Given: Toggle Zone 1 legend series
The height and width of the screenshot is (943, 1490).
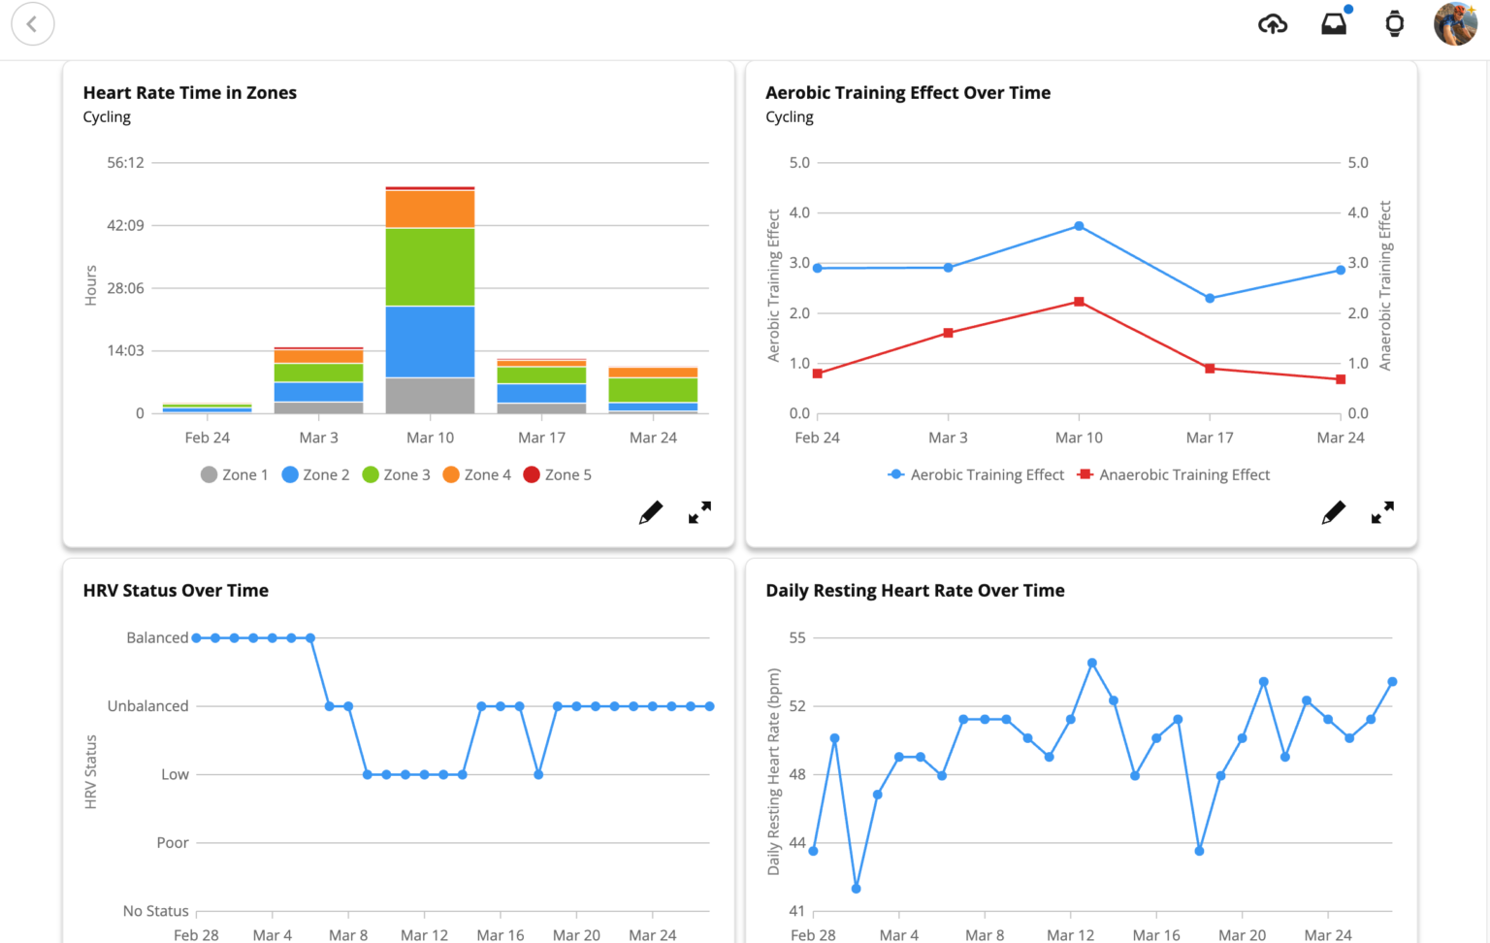Looking at the screenshot, I should (x=234, y=474).
